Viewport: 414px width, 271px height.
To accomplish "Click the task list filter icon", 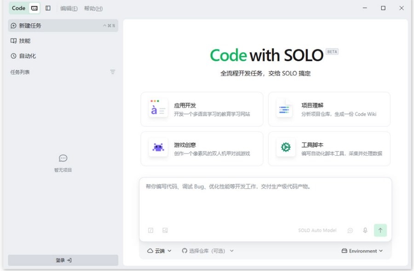I will 113,72.
